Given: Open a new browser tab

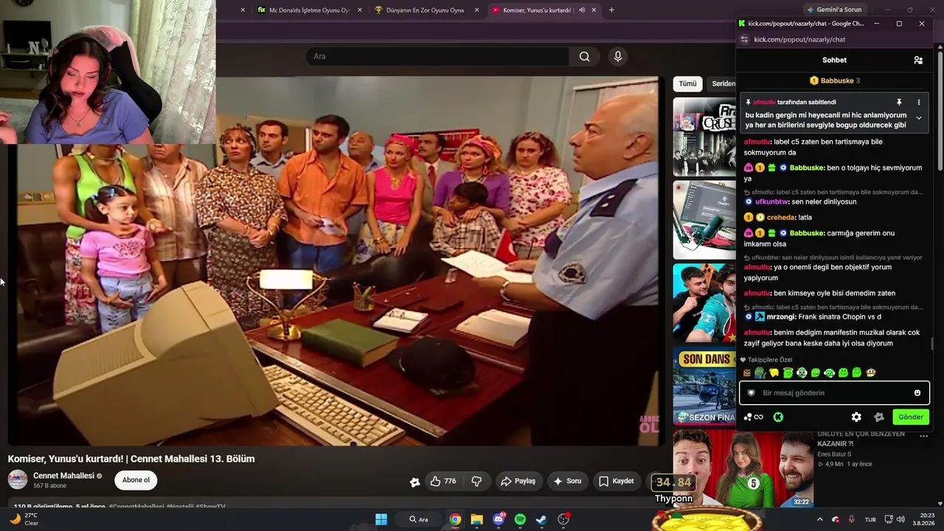Looking at the screenshot, I should 611,10.
